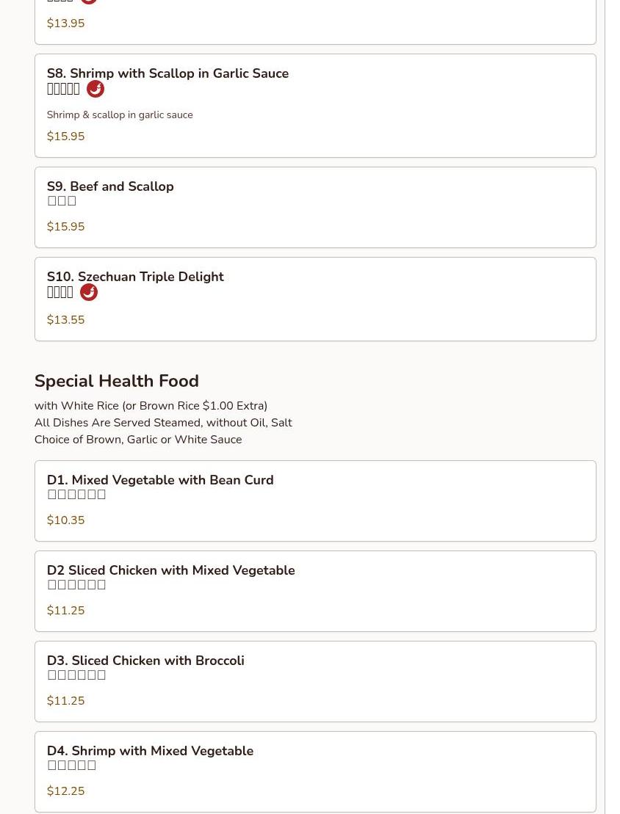Click the $13.55 price

tap(65, 320)
